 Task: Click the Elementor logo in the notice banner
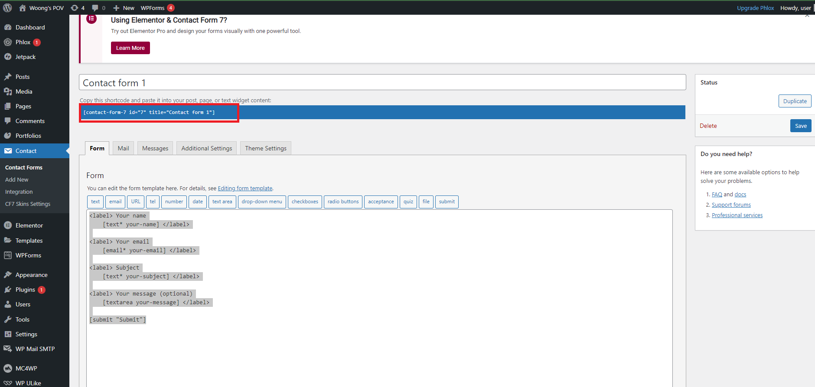point(91,19)
